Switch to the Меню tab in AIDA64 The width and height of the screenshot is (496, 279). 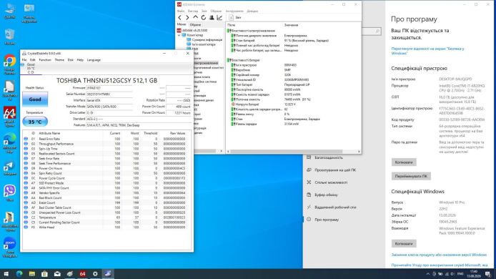tap(182, 24)
